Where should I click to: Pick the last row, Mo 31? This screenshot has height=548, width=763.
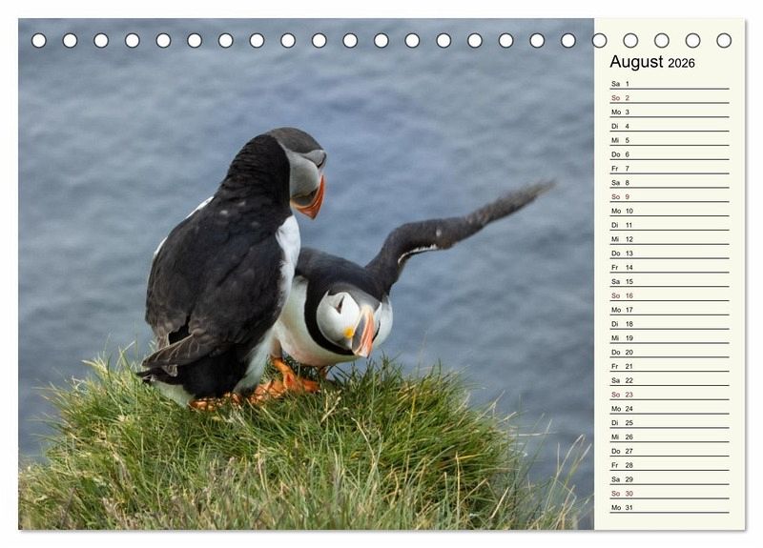coord(669,507)
